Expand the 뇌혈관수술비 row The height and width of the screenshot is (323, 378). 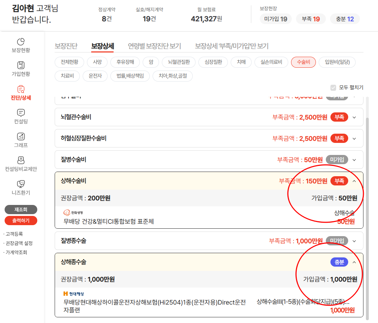(x=354, y=117)
